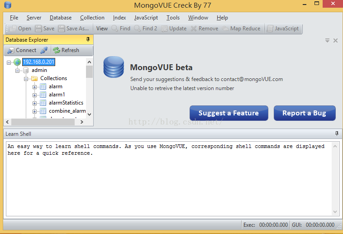The image size is (343, 234).
Task: Open the Database menu
Action: (x=61, y=18)
